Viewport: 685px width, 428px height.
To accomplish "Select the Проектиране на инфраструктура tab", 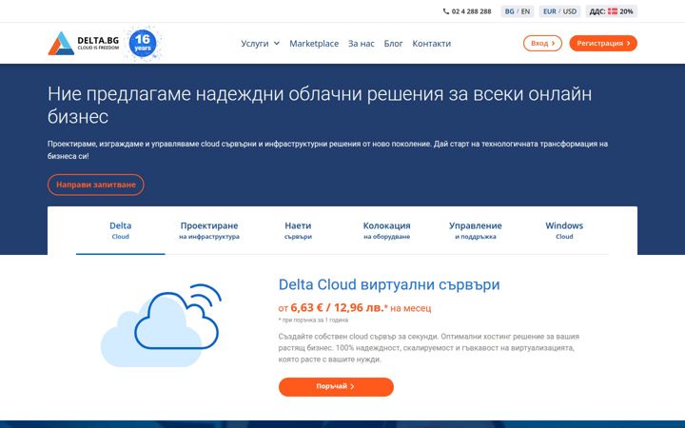I will 209,230.
